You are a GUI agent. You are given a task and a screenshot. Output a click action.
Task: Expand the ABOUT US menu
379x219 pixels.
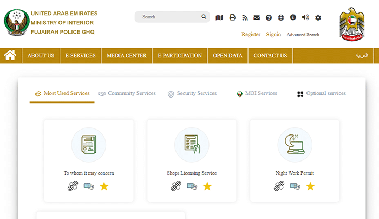pyautogui.click(x=41, y=55)
